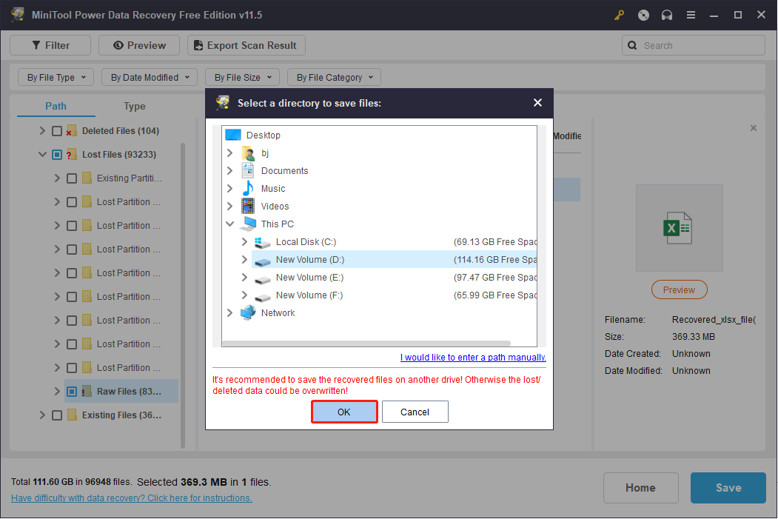Click the Desktop icon in directory tree
Image resolution: width=778 pixels, height=519 pixels.
coord(232,135)
